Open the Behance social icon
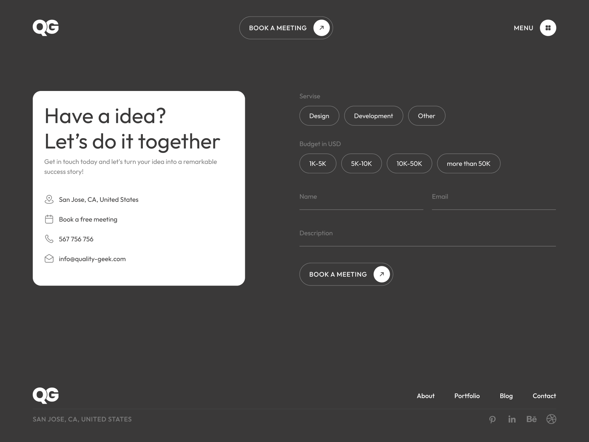 (x=532, y=419)
